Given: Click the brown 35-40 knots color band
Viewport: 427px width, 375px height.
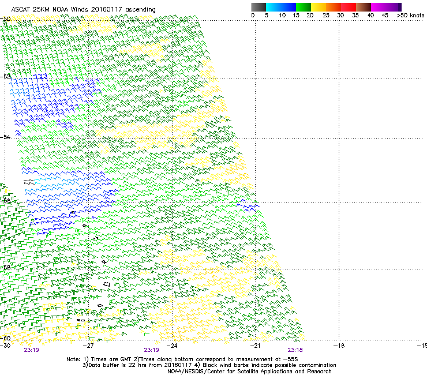Looking at the screenshot, I should [x=364, y=7].
